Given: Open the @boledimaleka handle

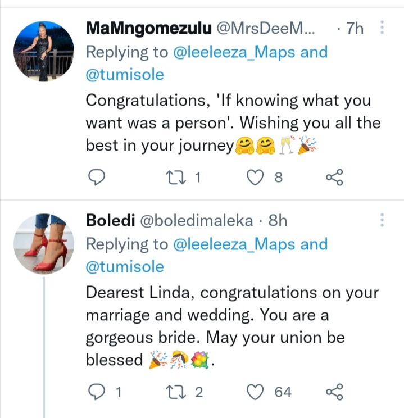Looking at the screenshot, I should [197, 221].
